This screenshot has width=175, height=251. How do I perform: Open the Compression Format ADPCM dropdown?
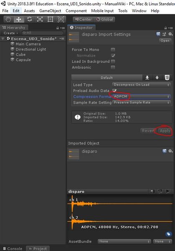click(x=142, y=96)
